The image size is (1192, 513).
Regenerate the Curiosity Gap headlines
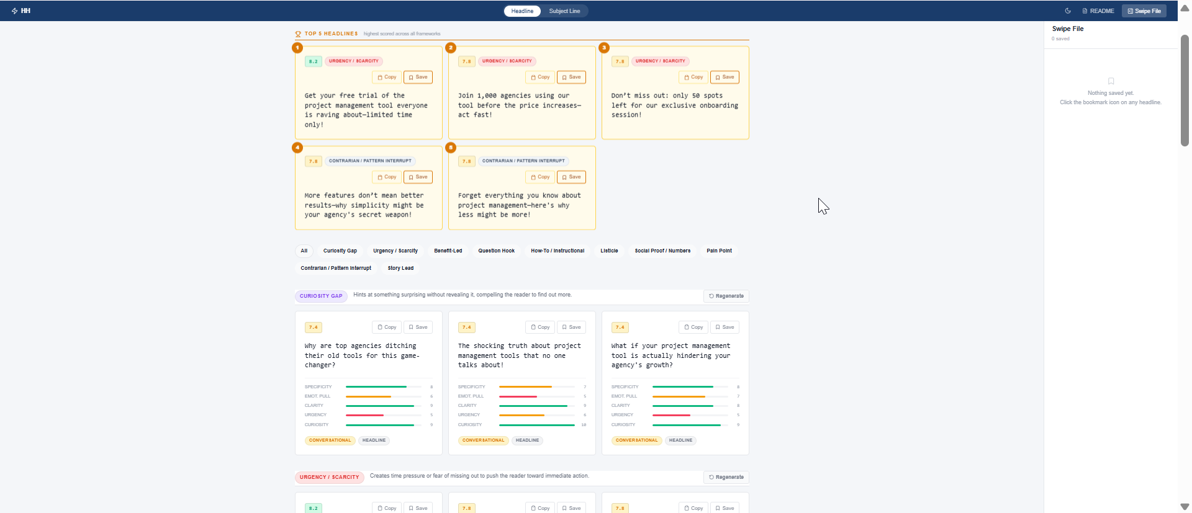coord(726,297)
